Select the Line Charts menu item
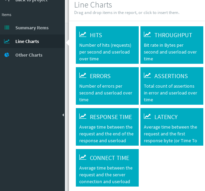 (x=27, y=42)
